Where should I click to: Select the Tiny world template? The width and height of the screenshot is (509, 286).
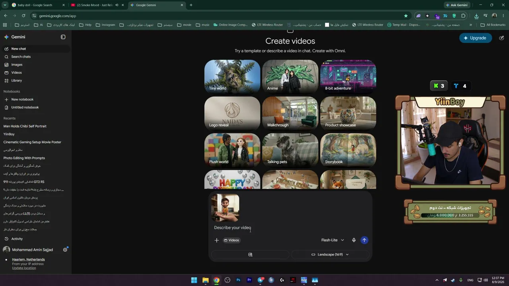pyautogui.click(x=232, y=77)
